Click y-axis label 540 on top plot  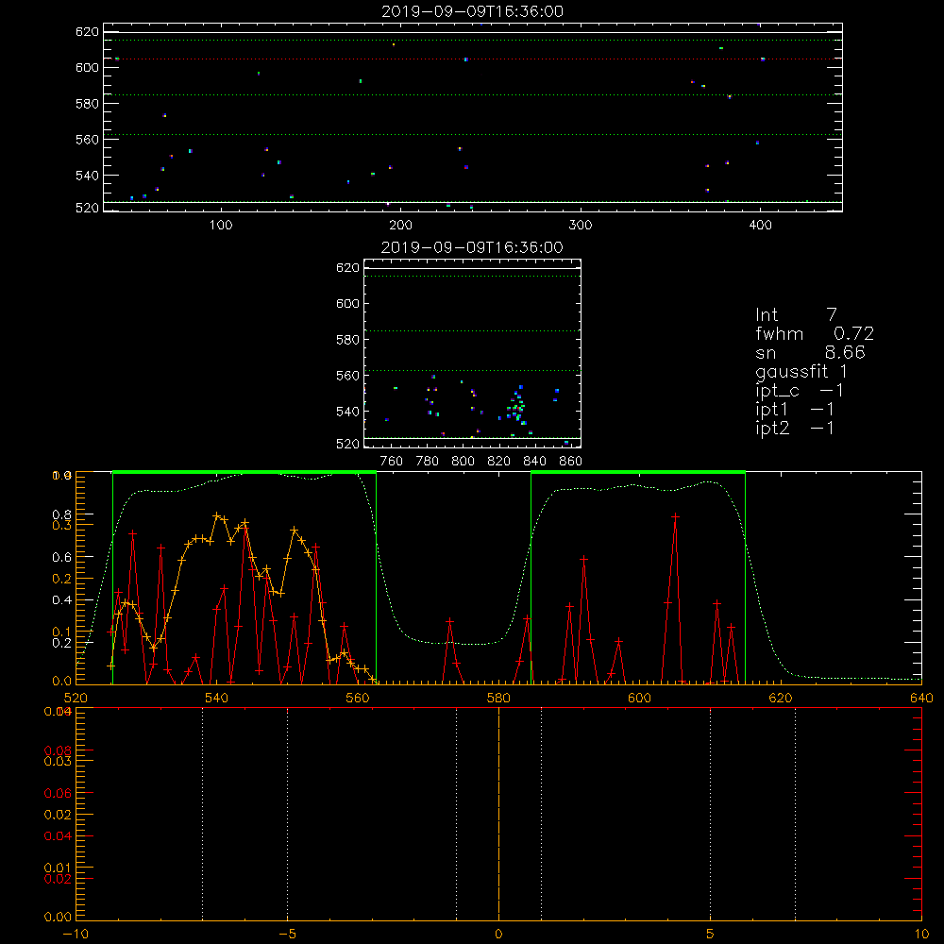tap(87, 176)
